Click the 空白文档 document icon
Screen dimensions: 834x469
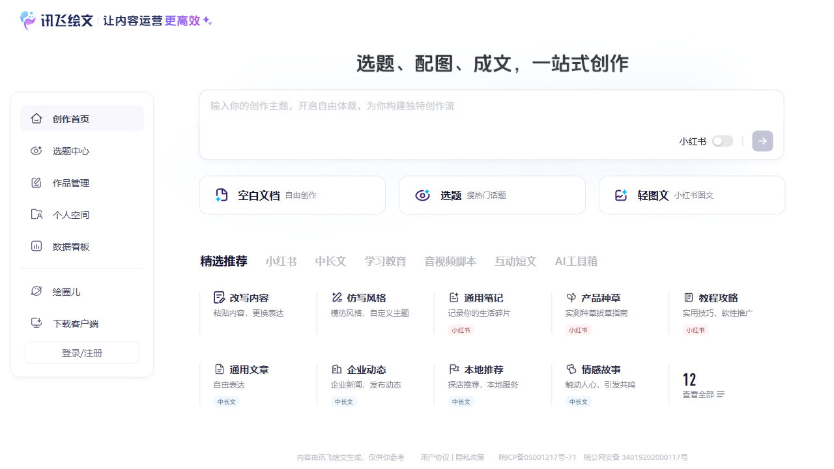pos(222,195)
